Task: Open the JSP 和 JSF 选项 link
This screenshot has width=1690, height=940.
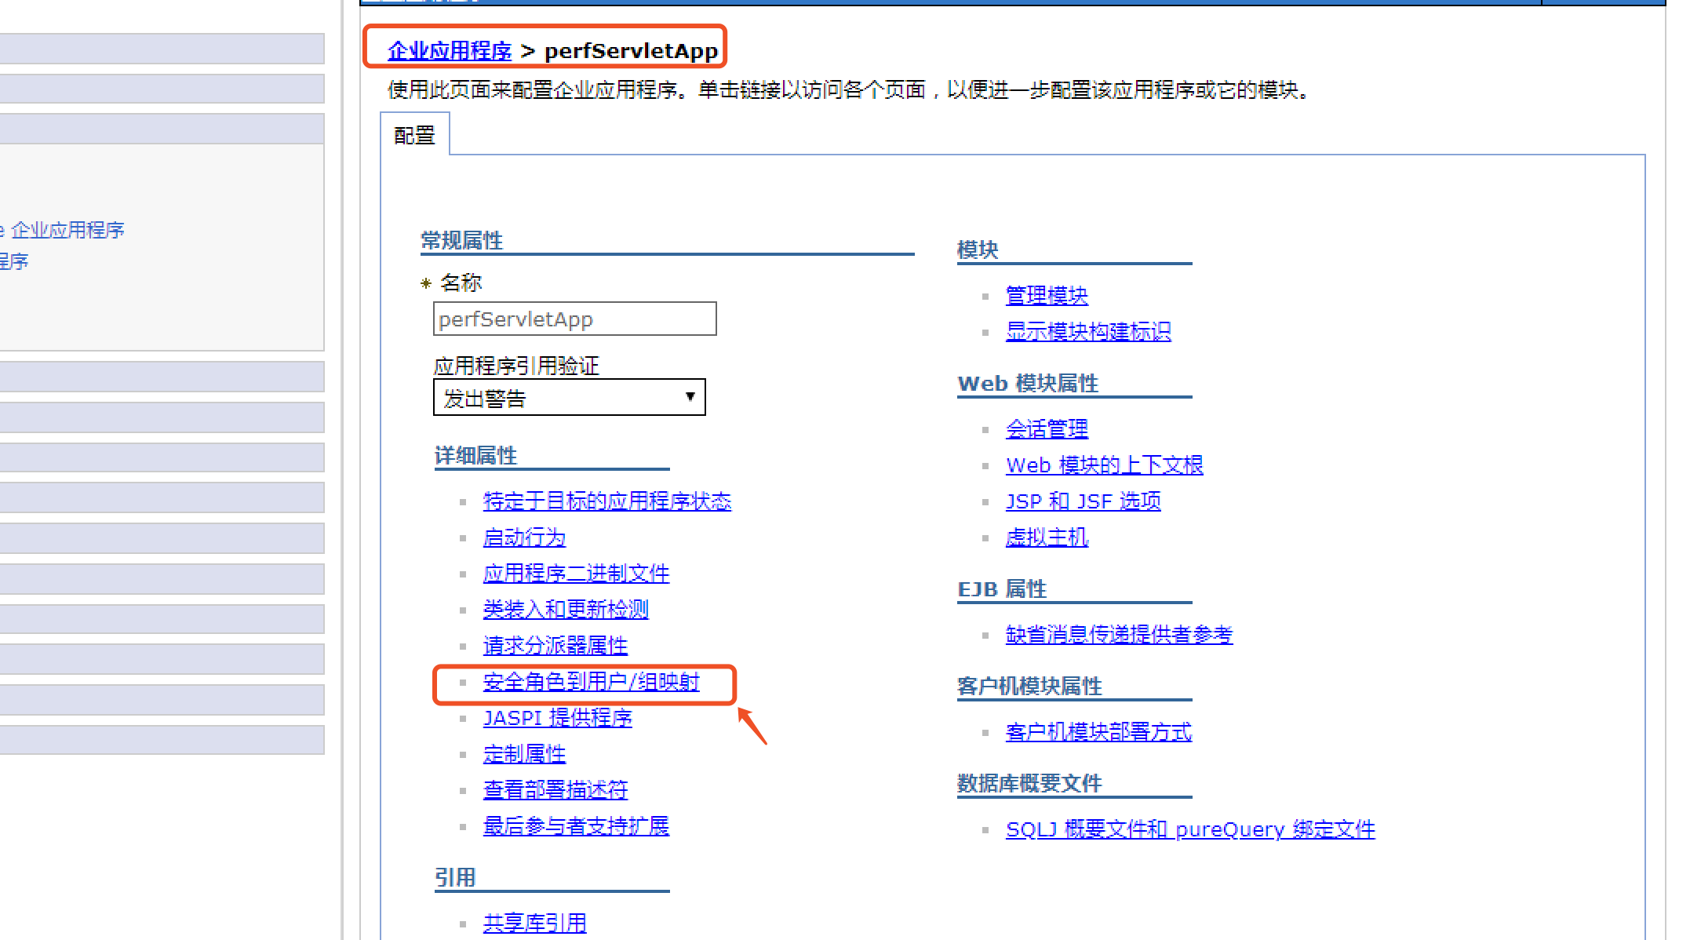Action: [1084, 501]
